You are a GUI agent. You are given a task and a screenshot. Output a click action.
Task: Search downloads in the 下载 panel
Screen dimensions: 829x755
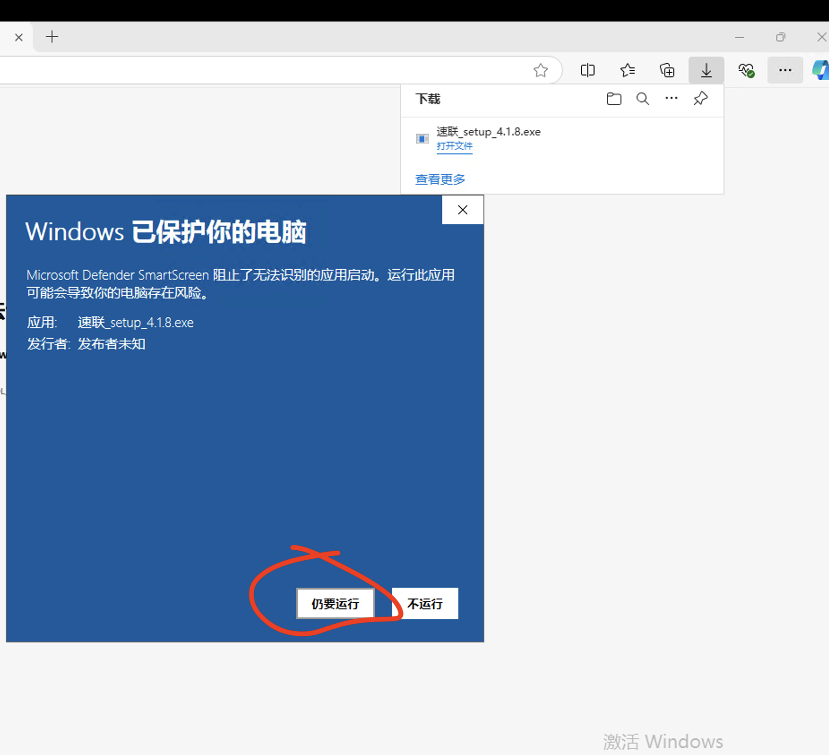(643, 99)
